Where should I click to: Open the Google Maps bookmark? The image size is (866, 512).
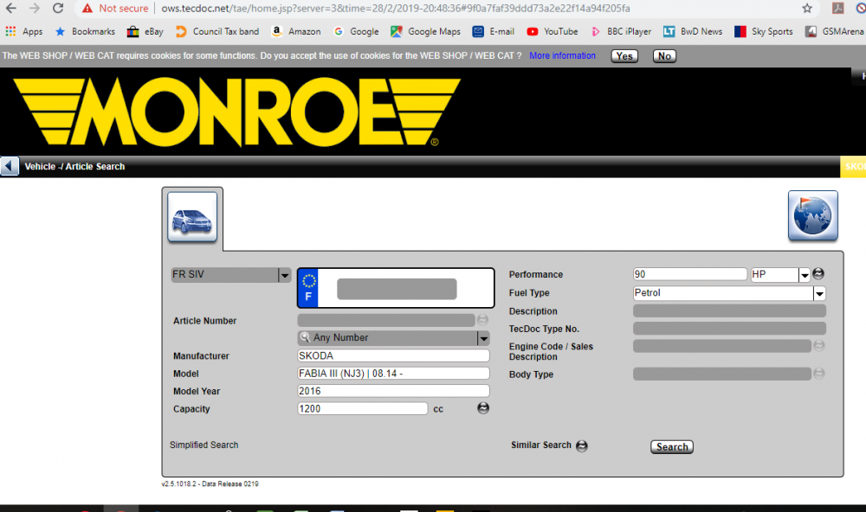click(425, 31)
